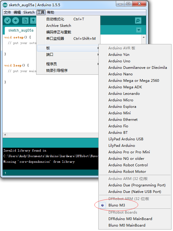The height and width of the screenshot is (231, 173).
Task: Select LilyPad Arduino USB board
Action: pyautogui.click(x=135, y=139)
